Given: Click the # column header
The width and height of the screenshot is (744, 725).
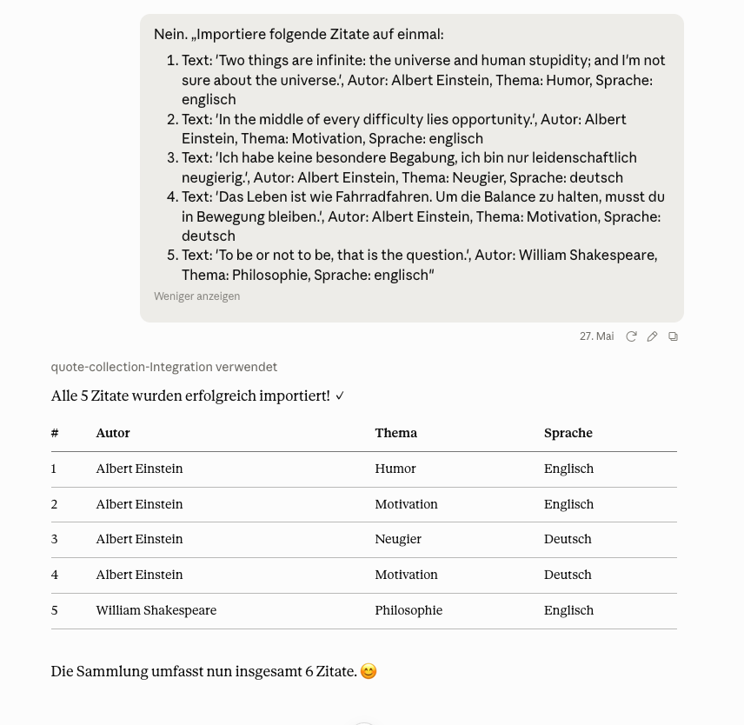Looking at the screenshot, I should pyautogui.click(x=55, y=433).
